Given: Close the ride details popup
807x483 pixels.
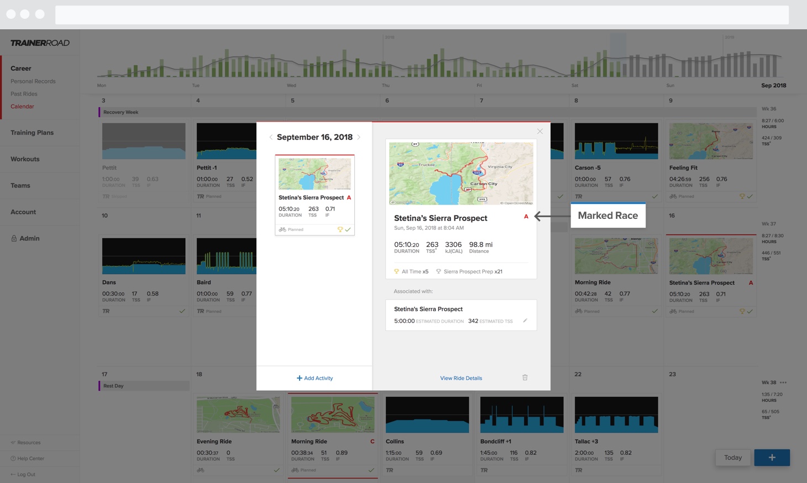Looking at the screenshot, I should click(x=540, y=131).
